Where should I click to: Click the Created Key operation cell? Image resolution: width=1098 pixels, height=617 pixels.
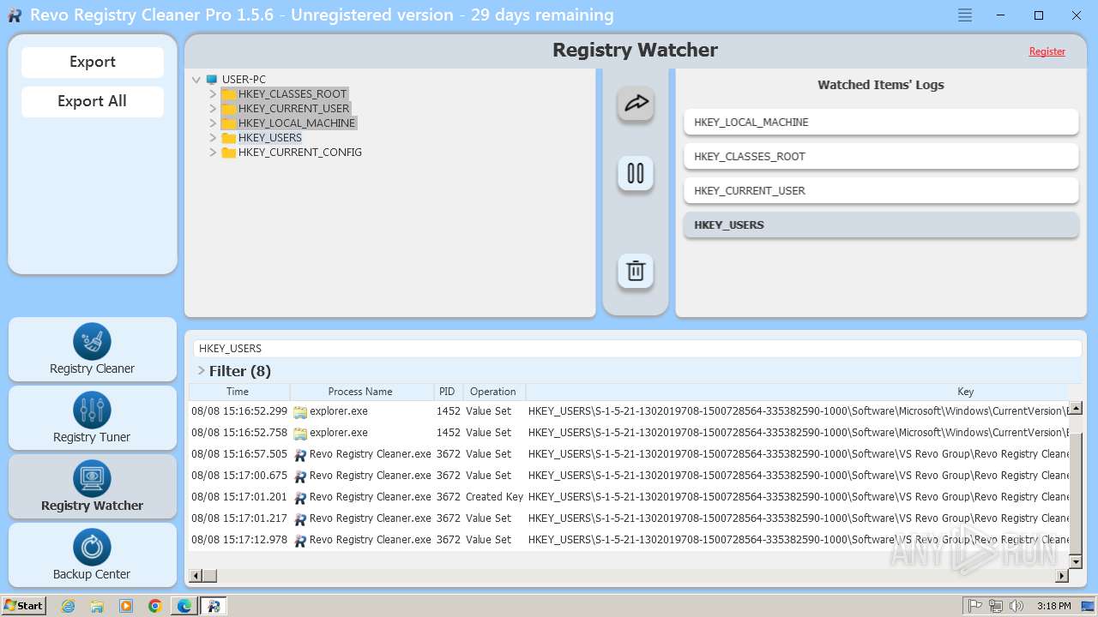point(494,497)
